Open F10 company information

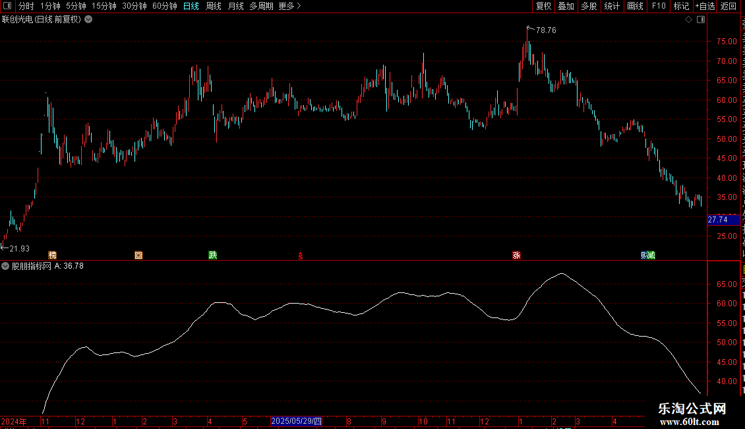(x=659, y=6)
